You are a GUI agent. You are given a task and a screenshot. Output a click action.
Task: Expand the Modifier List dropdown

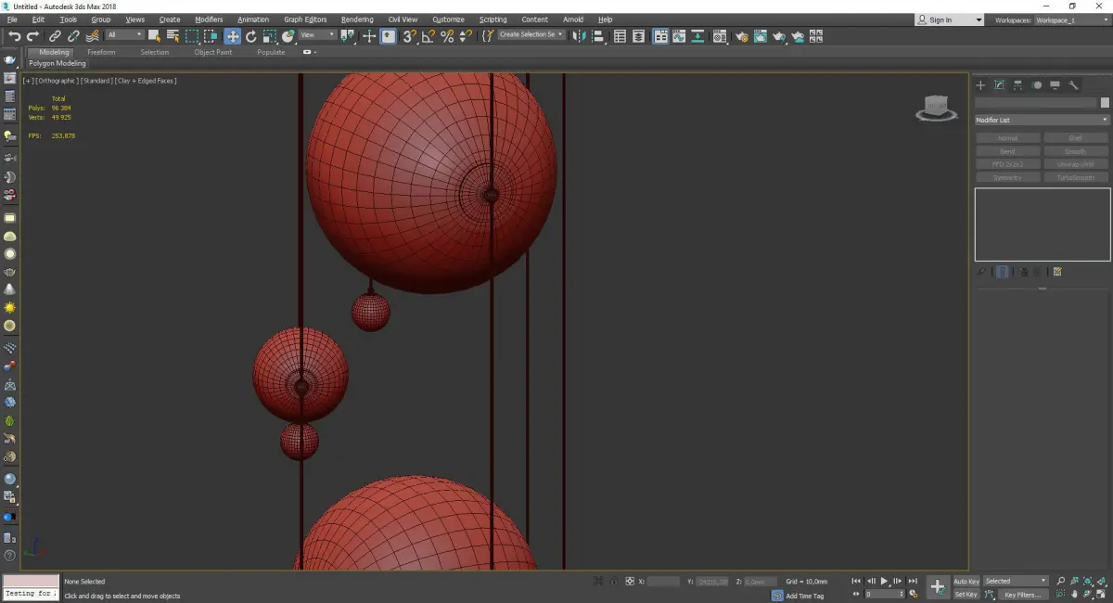(x=1042, y=120)
